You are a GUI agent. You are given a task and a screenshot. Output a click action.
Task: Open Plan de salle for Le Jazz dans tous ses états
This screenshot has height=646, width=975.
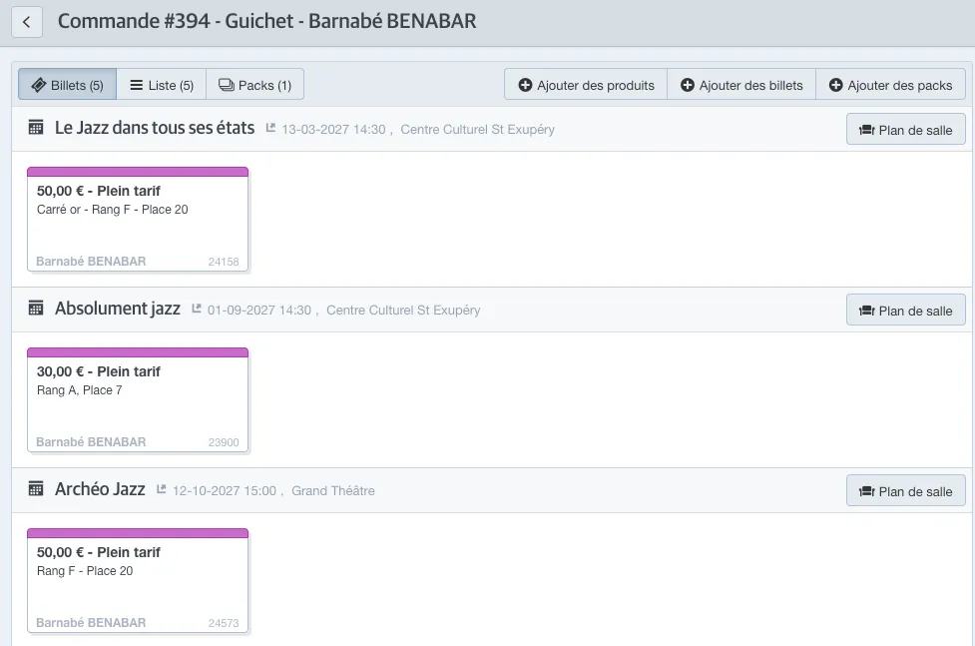pyautogui.click(x=905, y=130)
